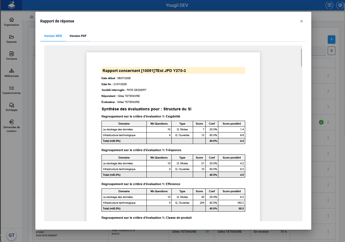
Task: Go to Contacts in the sidebar
Action: tap(12, 56)
